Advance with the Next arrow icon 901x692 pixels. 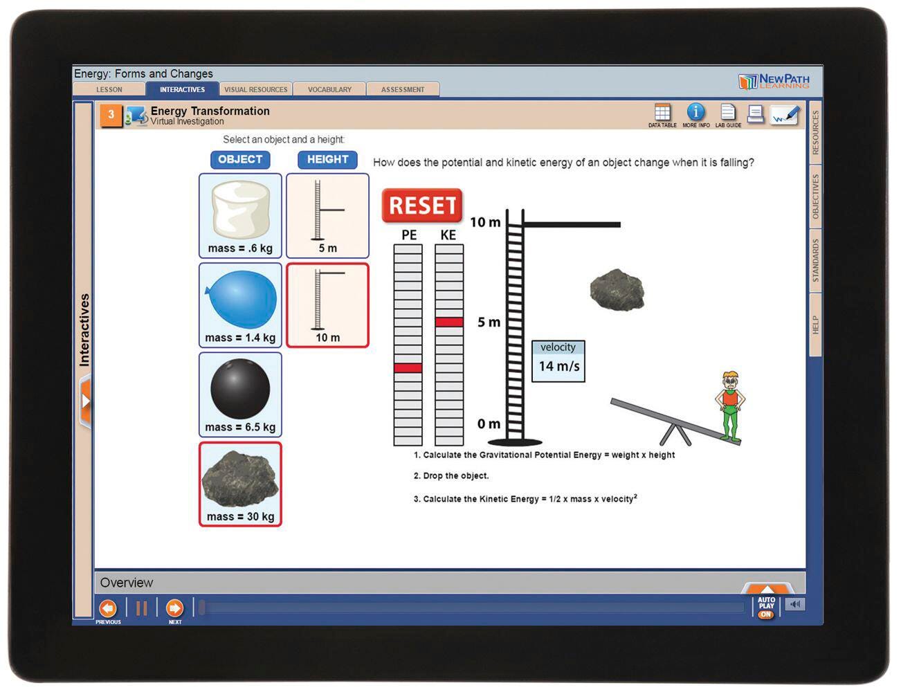pos(175,608)
